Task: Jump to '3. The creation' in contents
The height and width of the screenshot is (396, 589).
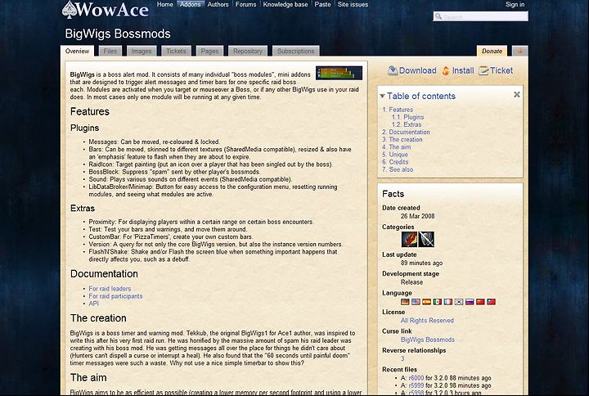Action: (x=402, y=140)
